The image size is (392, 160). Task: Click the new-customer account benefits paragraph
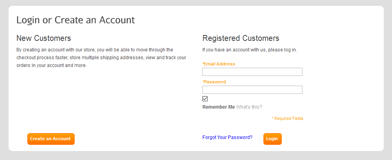pos(101,58)
